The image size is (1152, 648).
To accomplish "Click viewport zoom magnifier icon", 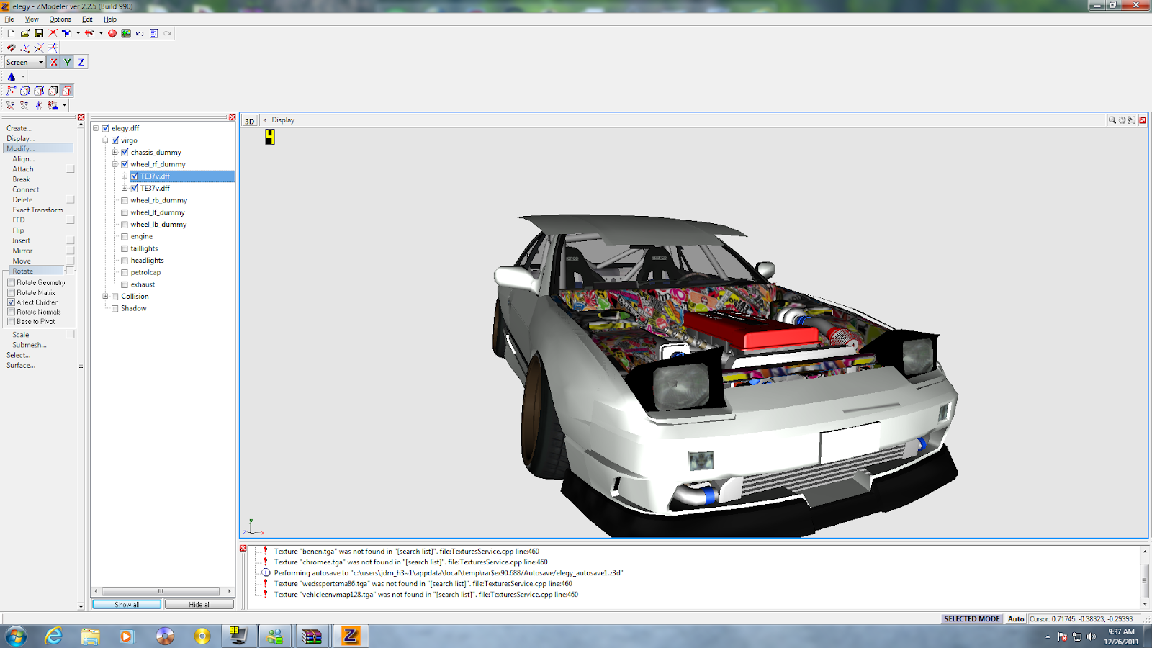I will pyautogui.click(x=1112, y=120).
